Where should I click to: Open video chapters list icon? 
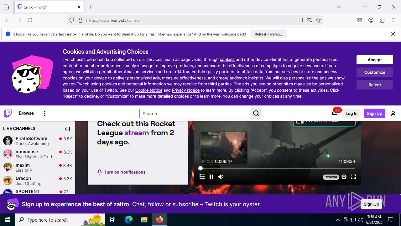(x=202, y=177)
